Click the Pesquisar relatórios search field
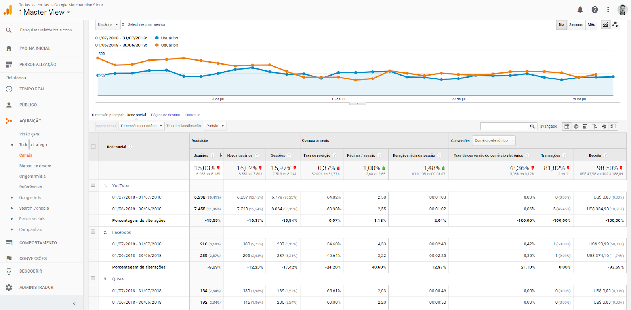Screen dimensions: 631x310 pos(46,30)
